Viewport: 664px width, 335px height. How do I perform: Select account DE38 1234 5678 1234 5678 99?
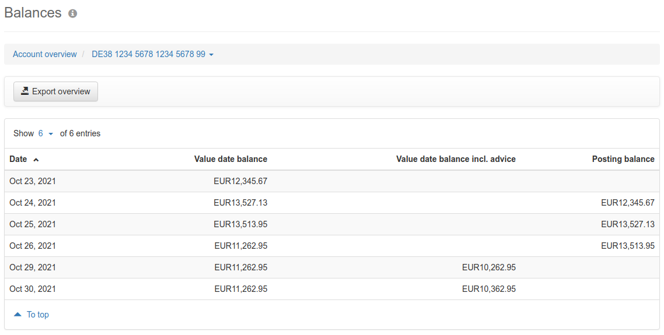coord(149,54)
